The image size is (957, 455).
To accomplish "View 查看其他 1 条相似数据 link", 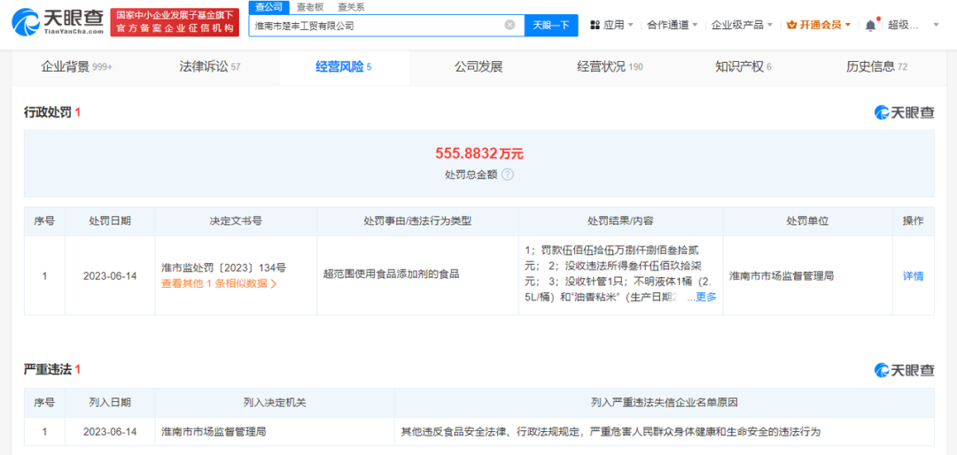I will [x=219, y=284].
